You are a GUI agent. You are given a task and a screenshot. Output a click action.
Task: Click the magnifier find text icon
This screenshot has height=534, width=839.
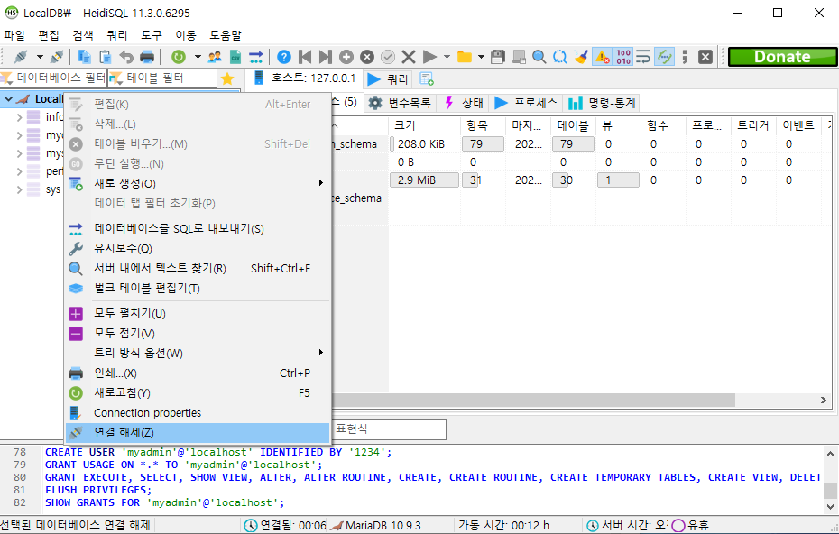pos(539,57)
